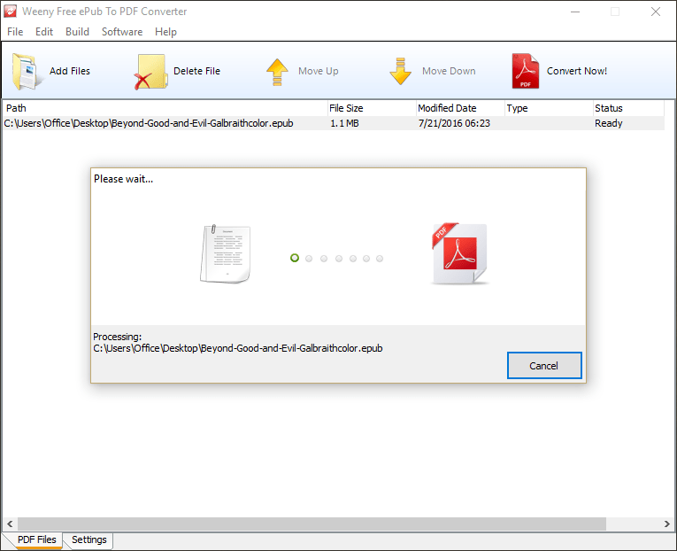Select the Beyond-Good-and-Evil epub file row

tap(334, 123)
